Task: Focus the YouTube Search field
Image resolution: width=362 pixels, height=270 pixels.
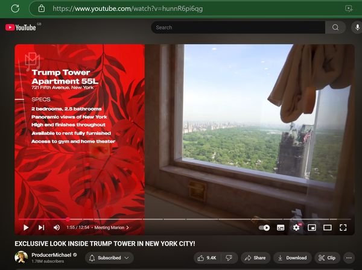Action: point(238,28)
